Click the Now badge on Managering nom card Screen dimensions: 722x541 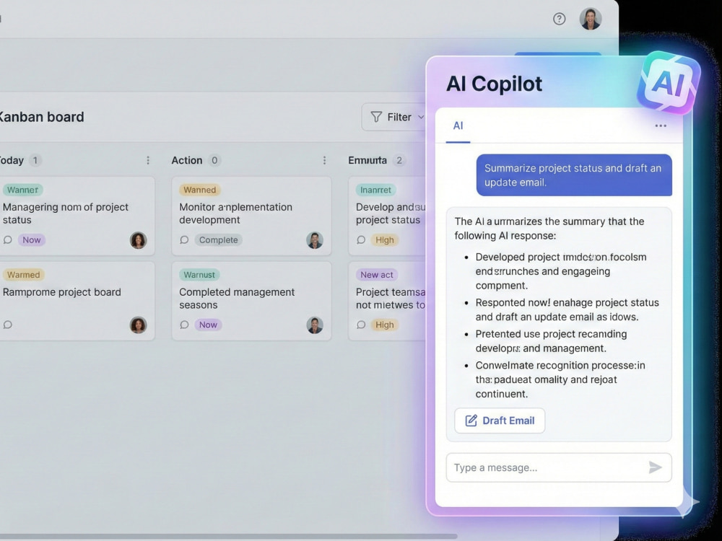32,239
